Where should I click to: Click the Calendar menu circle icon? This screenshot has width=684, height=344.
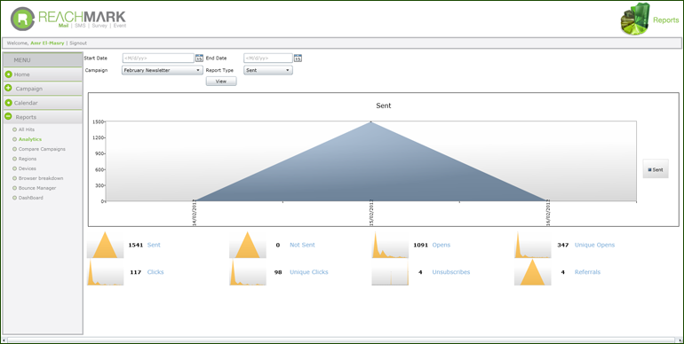(8, 103)
